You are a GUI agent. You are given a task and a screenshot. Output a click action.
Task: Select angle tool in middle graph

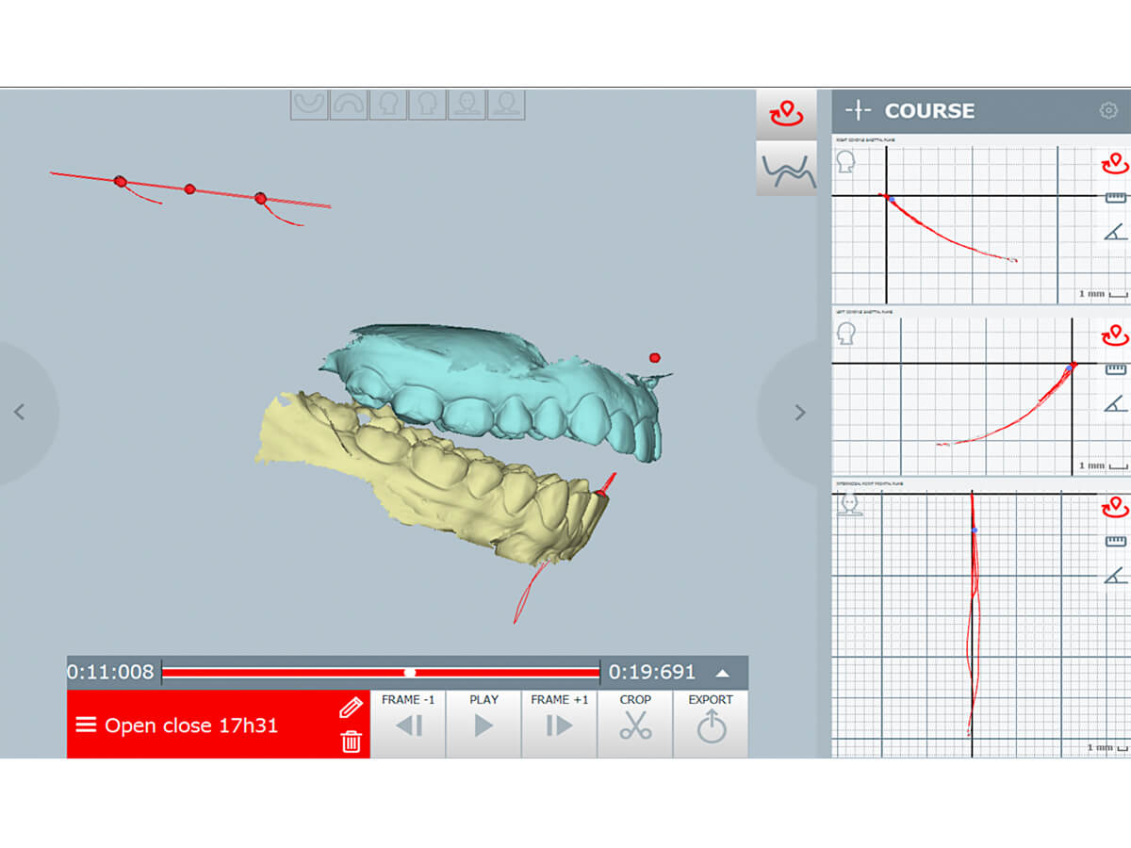pos(1115,403)
